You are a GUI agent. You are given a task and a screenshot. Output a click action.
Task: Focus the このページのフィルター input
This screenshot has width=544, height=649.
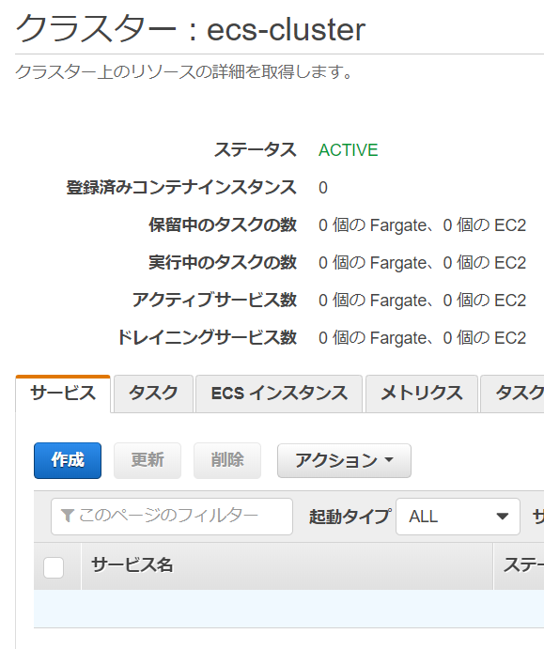click(172, 517)
